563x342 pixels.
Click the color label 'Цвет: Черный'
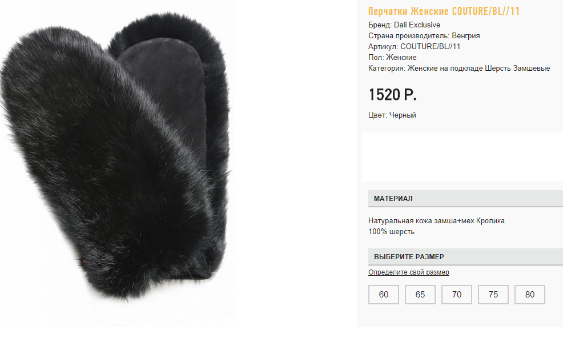tap(392, 115)
